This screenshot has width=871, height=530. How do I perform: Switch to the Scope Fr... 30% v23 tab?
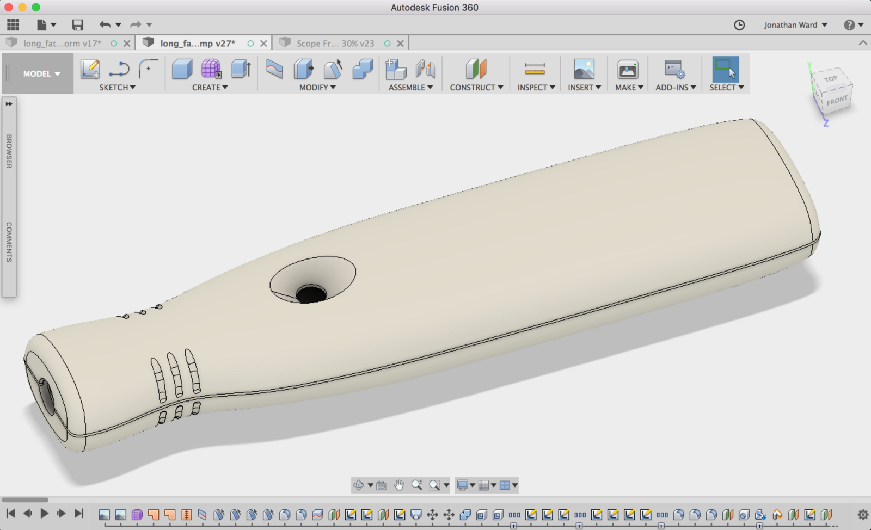[x=335, y=44]
